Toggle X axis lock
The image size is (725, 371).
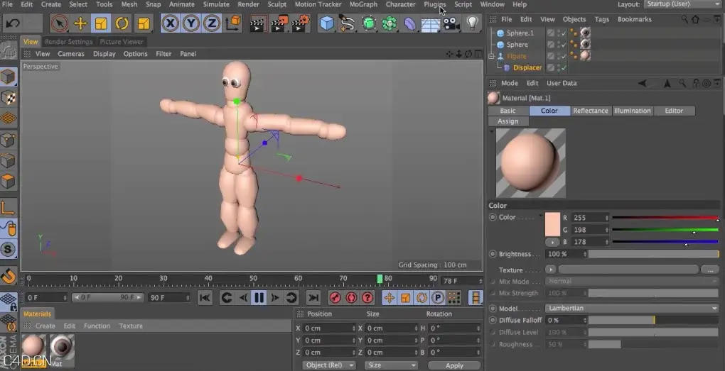171,23
